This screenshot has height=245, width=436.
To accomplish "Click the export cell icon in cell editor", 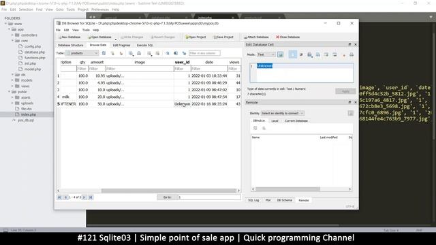I will (318, 54).
